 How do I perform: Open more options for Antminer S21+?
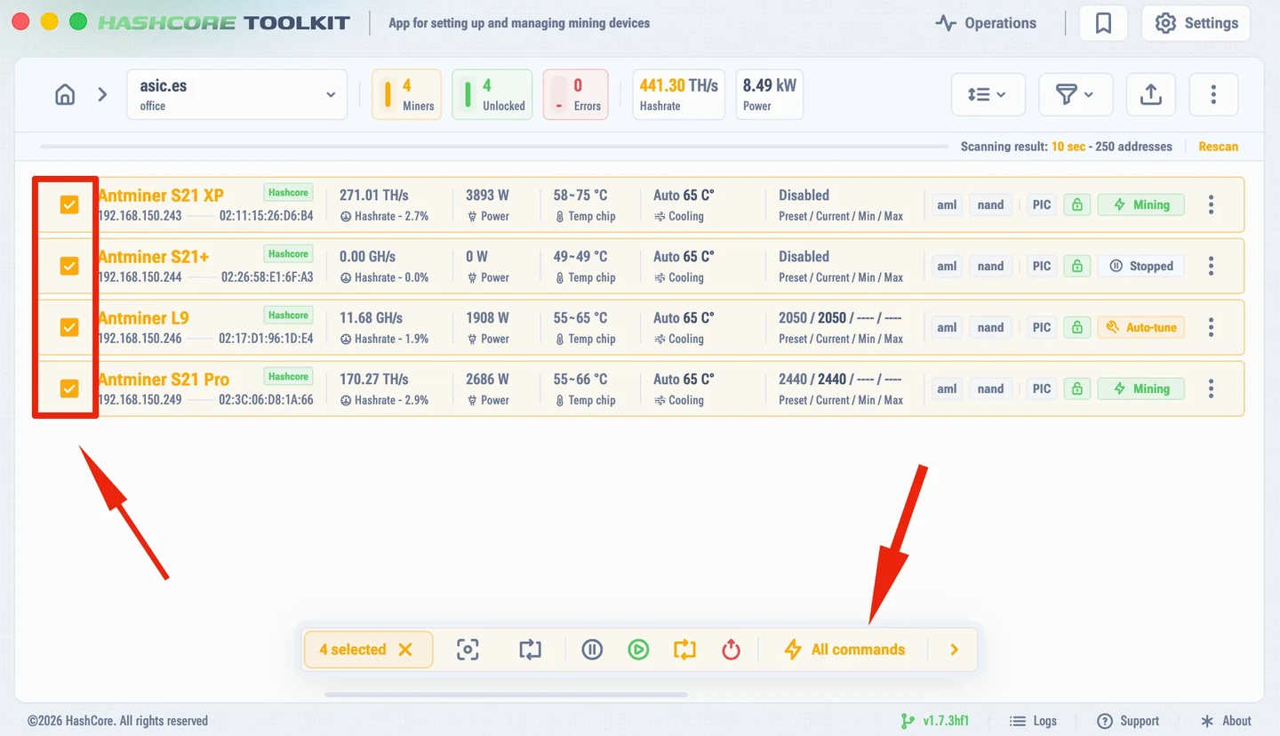pos(1211,266)
